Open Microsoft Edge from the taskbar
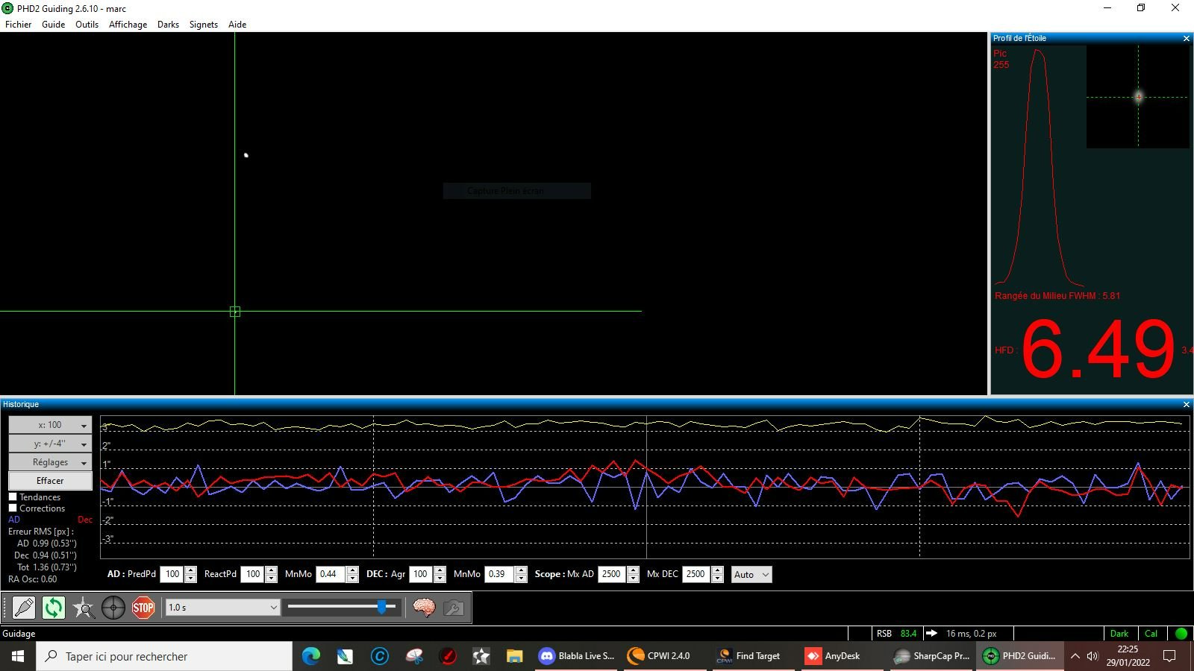Viewport: 1194px width, 671px height. (x=311, y=656)
